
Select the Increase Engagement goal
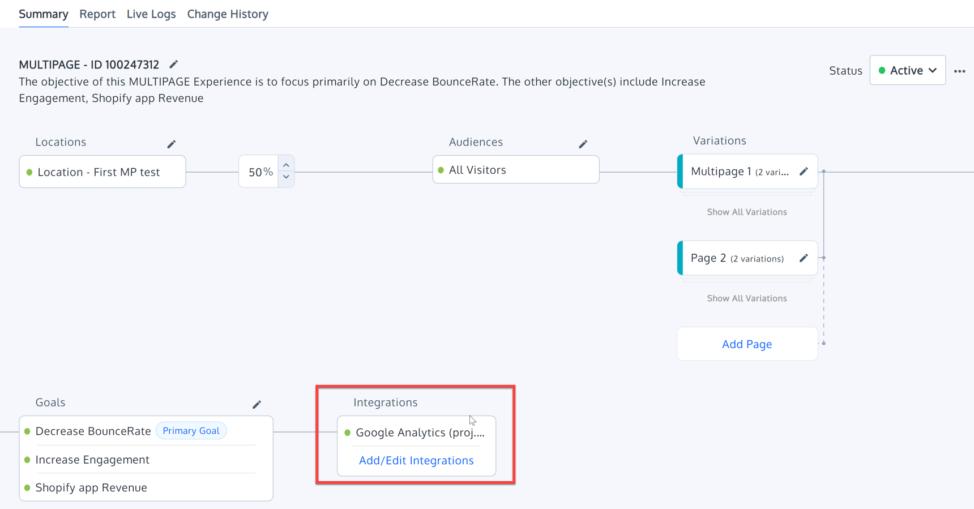pyautogui.click(x=92, y=460)
